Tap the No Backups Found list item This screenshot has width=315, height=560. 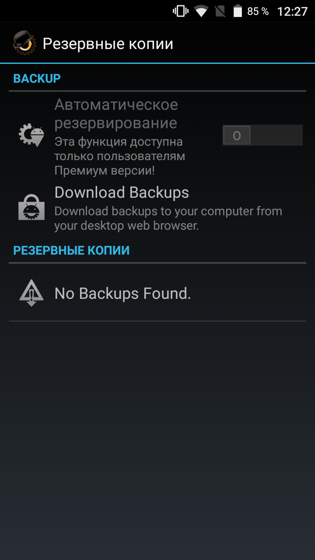click(157, 293)
